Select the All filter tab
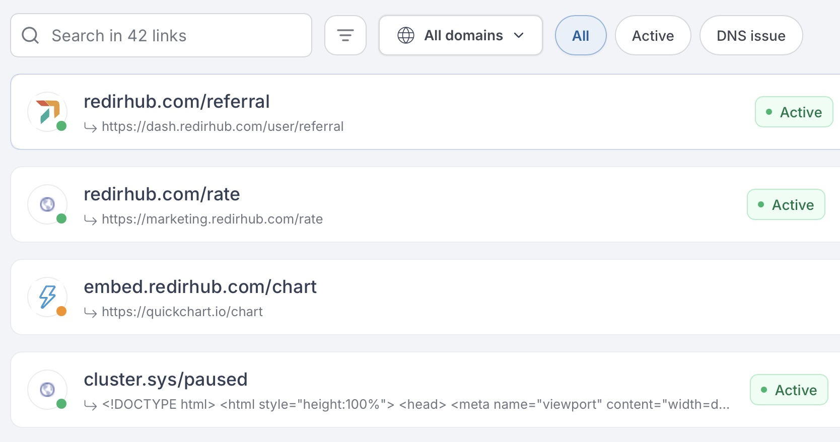This screenshot has height=442, width=840. click(x=581, y=35)
